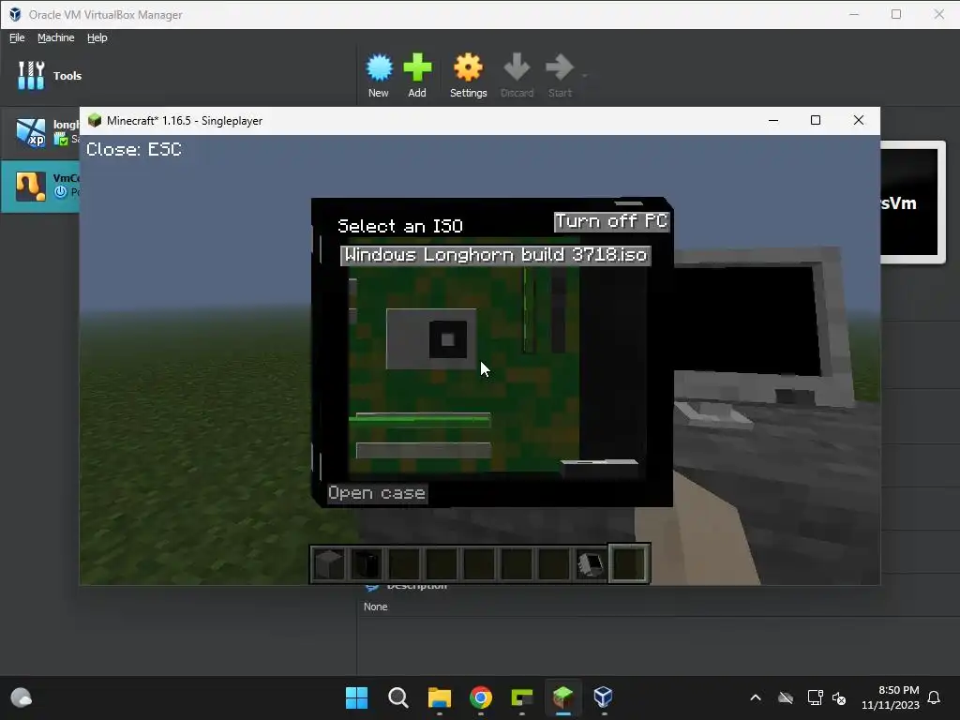Viewport: 960px width, 720px height.
Task: Click the Minecraft taskbar icon
Action: 562,697
